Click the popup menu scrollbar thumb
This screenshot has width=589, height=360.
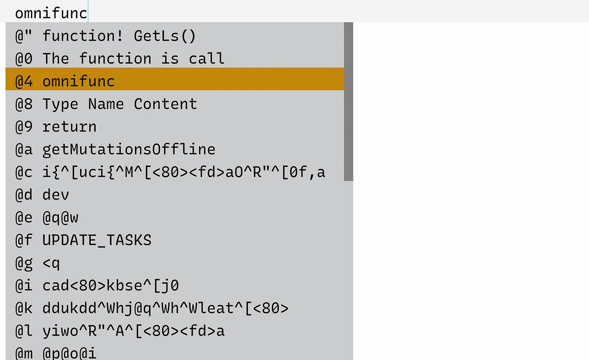pyautogui.click(x=348, y=101)
